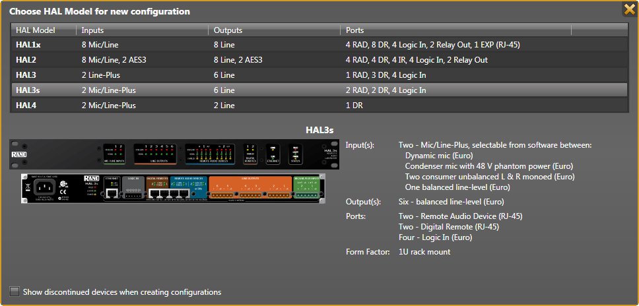Select the HAL4 model row
639x306 pixels.
tap(319, 106)
